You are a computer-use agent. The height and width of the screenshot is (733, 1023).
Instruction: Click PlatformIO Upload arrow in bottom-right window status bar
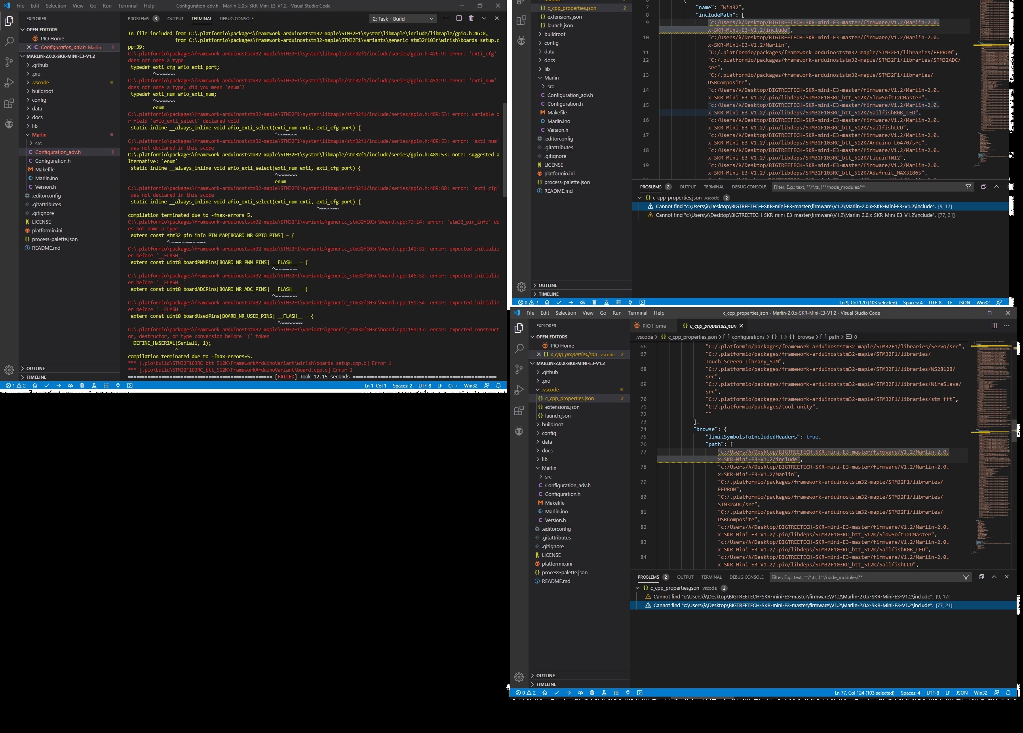point(569,692)
